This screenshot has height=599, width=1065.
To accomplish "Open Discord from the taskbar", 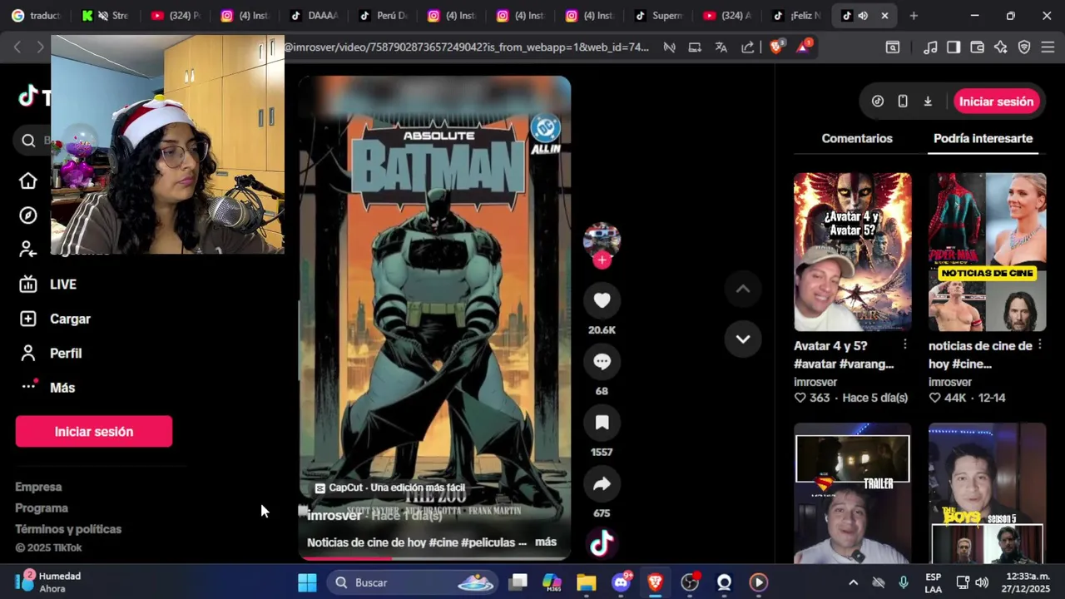I will (622, 582).
